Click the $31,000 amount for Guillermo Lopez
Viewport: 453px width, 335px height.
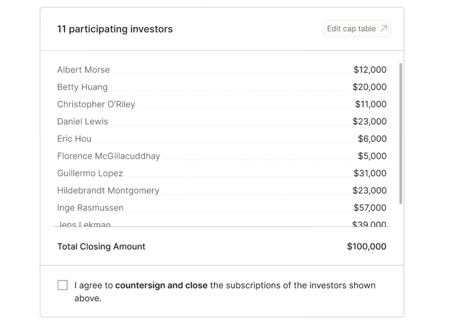[370, 173]
